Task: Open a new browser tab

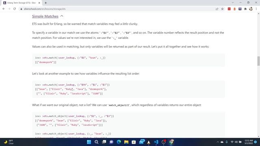Action: [x=45, y=3]
